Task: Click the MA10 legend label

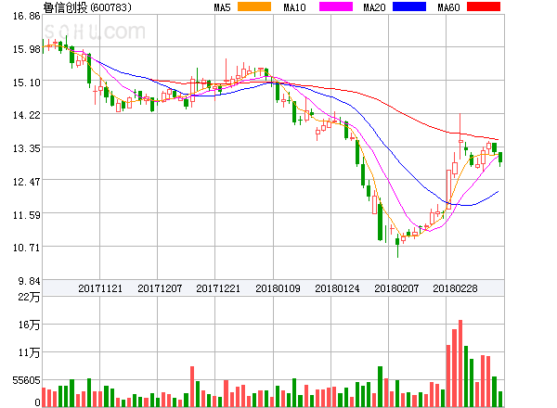Action: coord(294,7)
